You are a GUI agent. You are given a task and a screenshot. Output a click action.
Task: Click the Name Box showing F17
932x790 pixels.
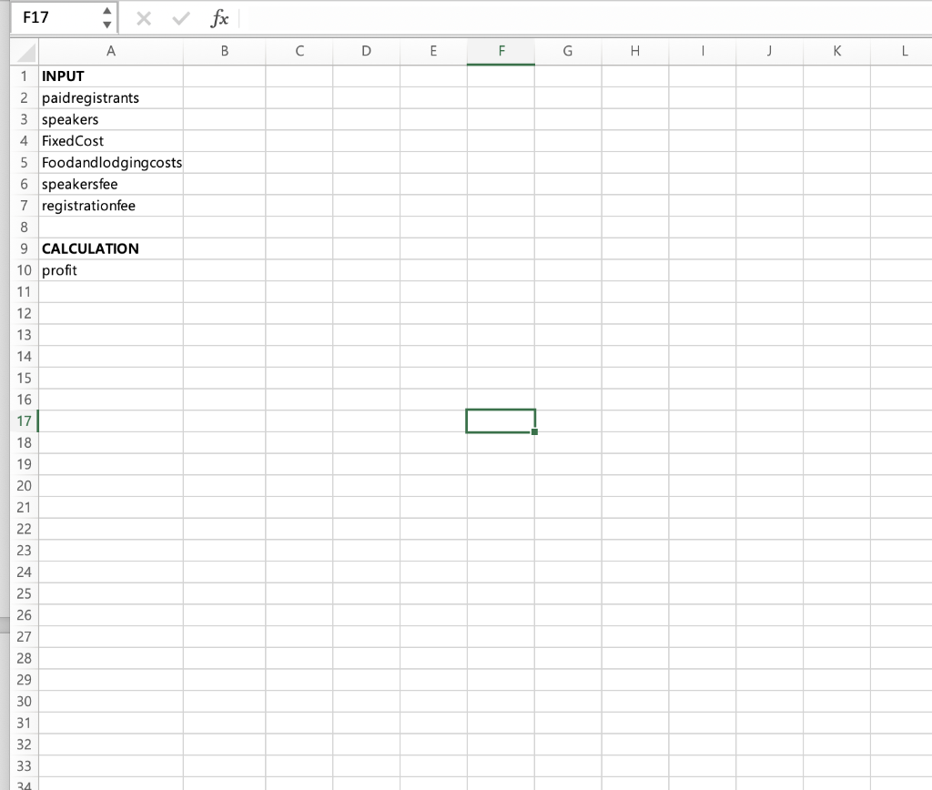tap(55, 16)
